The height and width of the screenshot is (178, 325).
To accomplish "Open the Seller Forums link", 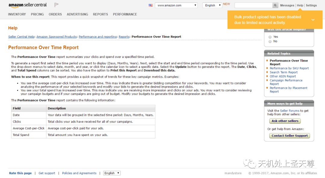I will coord(289,111).
